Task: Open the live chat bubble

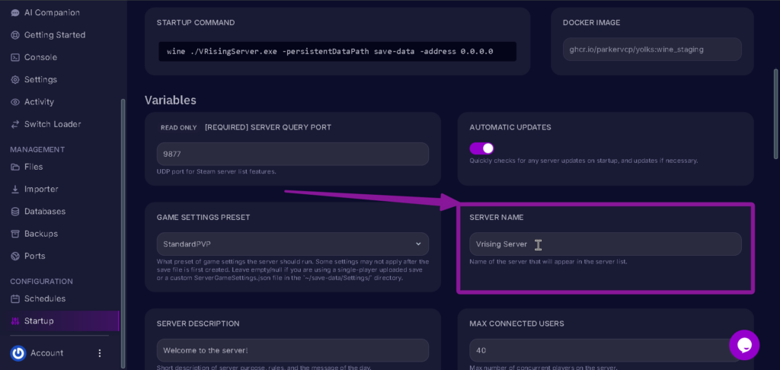Action: 744,345
